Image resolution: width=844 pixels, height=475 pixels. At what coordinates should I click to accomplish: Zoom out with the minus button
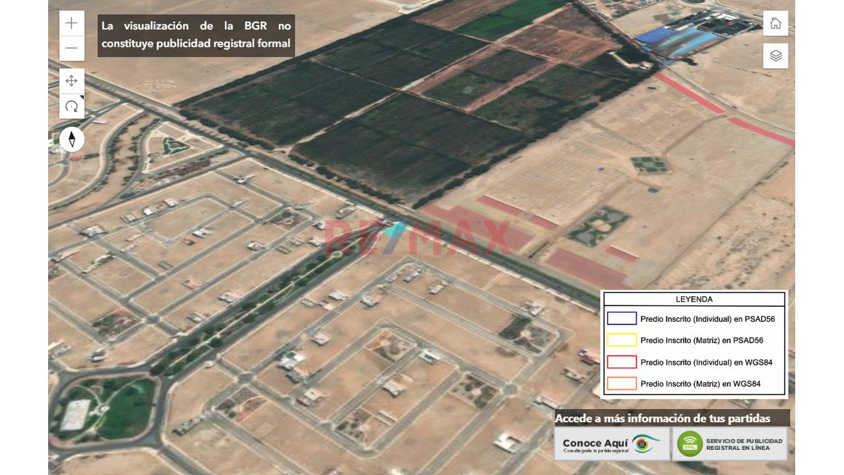point(71,48)
